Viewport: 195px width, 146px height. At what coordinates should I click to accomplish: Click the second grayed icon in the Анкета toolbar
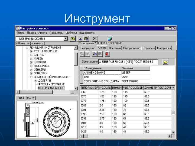click(x=87, y=54)
